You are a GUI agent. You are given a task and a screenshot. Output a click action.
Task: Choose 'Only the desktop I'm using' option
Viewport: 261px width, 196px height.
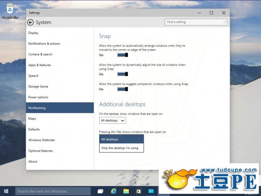coord(121,148)
